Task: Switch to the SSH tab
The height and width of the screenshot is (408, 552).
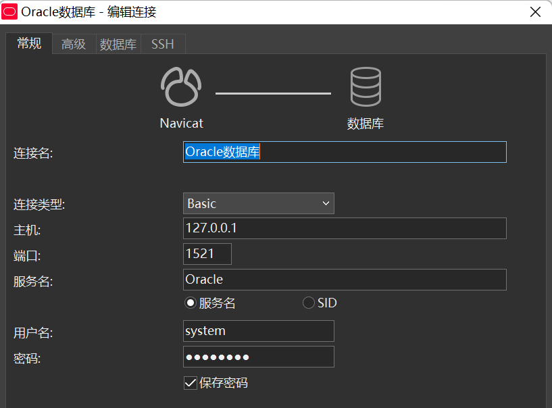Action: tap(163, 45)
